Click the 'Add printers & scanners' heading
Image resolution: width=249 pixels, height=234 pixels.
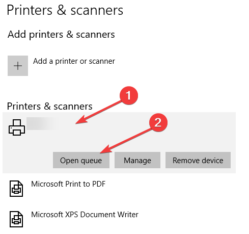click(x=61, y=35)
